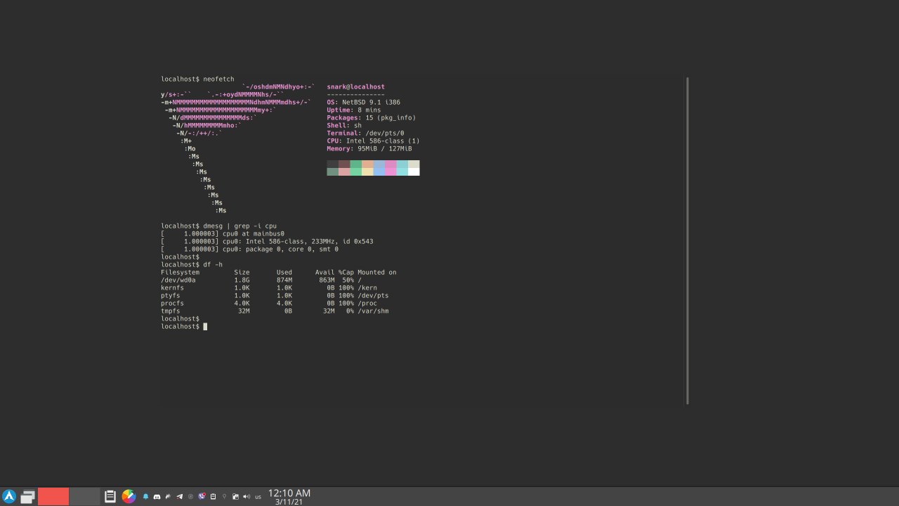Viewport: 899px width, 506px height.
Task: Switch to the red highlighted virtual desktop
Action: 53,496
